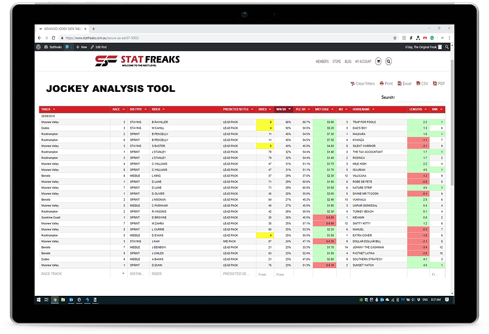The height and width of the screenshot is (334, 489).
Task: Sort by PREDICTED SETTLE column header
Action: point(239,109)
